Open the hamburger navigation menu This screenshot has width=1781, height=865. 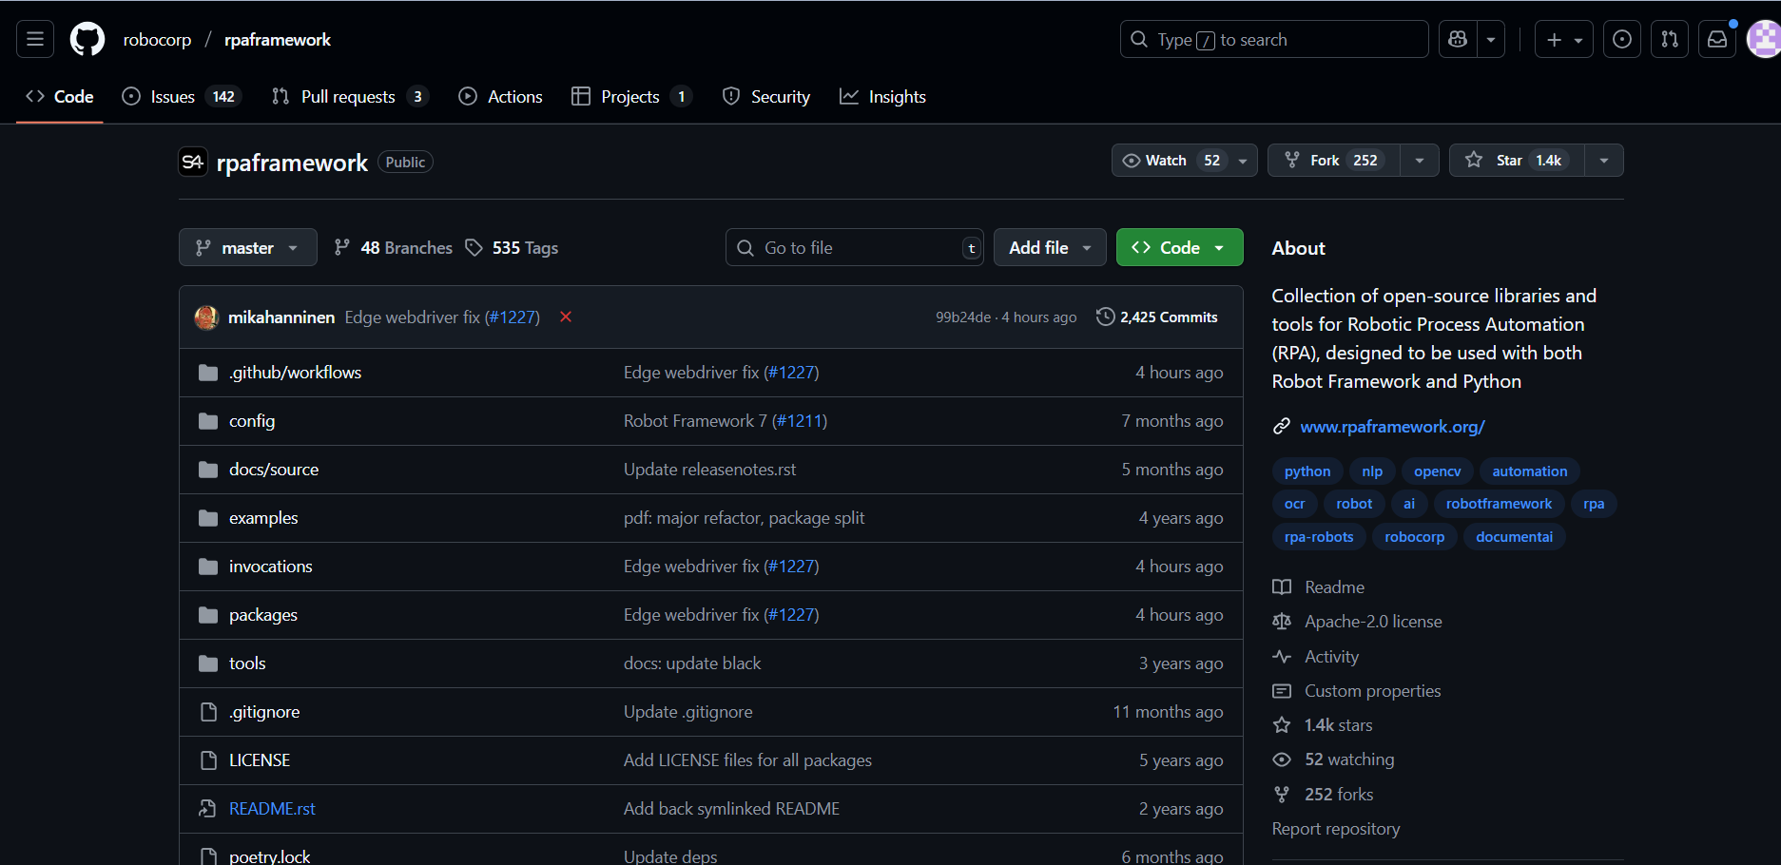point(35,39)
